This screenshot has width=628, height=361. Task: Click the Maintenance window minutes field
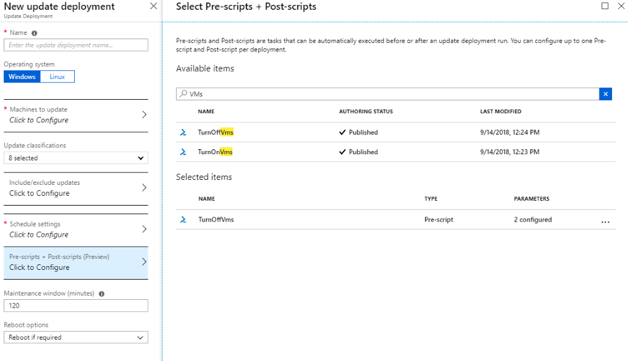(76, 306)
